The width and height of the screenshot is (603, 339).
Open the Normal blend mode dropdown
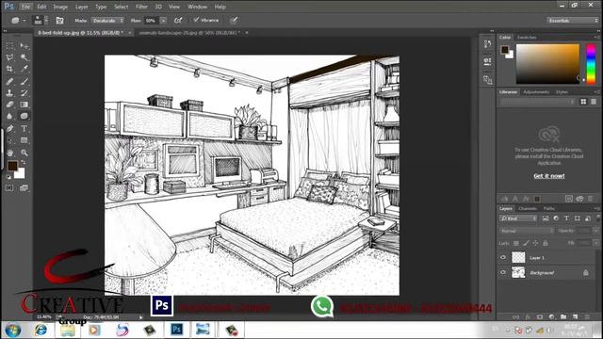pos(527,231)
